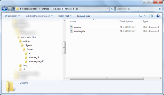Refresh the folder view
The image size is (164, 95).
tap(112, 9)
